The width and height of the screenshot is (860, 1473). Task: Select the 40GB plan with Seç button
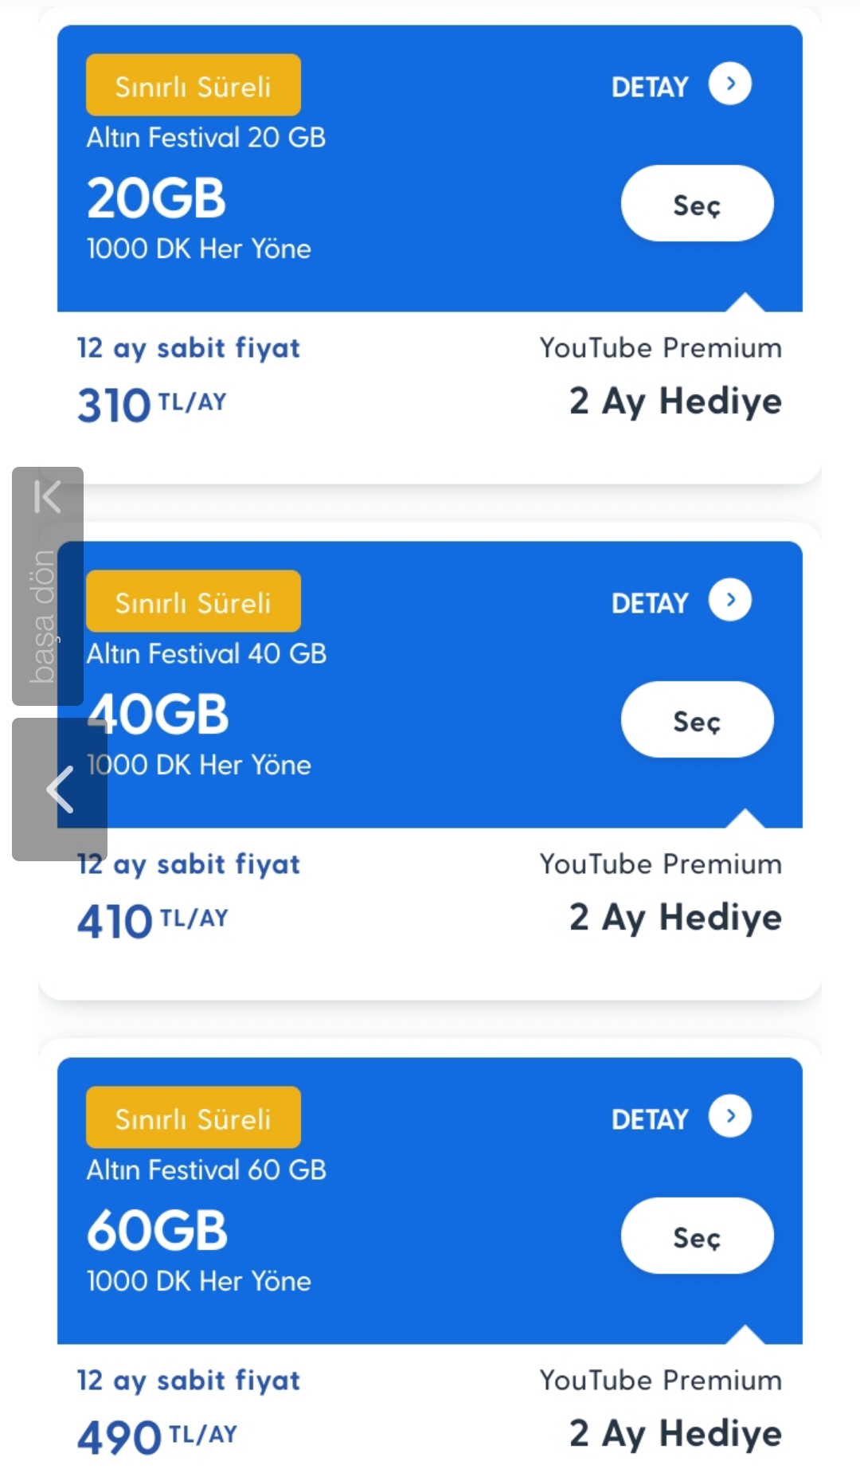click(697, 720)
